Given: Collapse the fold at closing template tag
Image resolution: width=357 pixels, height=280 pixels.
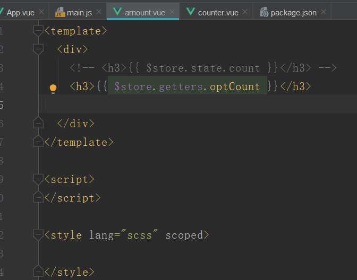Looking at the screenshot, I should (38, 142).
